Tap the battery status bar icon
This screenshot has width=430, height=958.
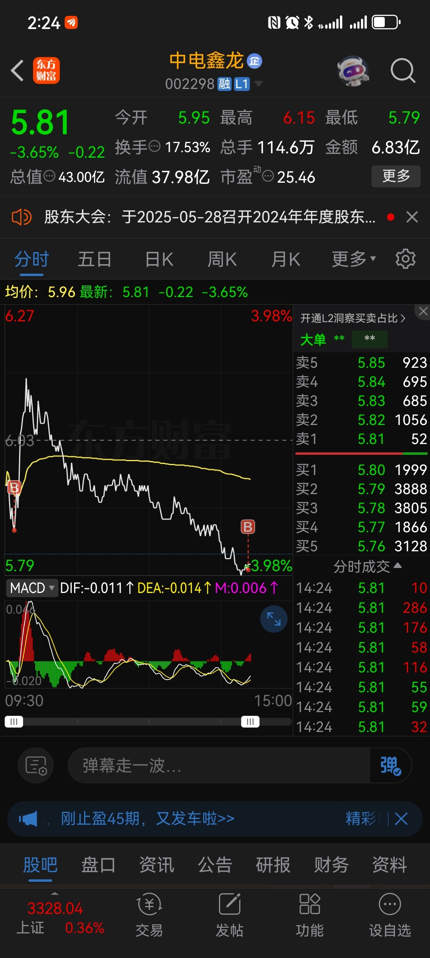tap(386, 22)
